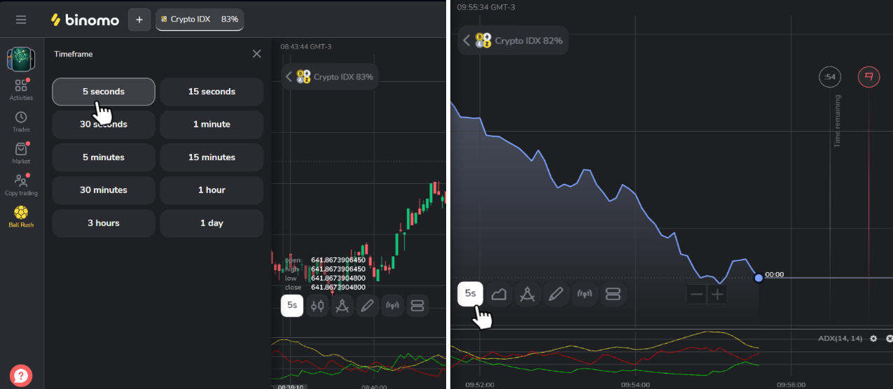Image resolution: width=893 pixels, height=389 pixels.
Task: Select the 3 hours timeframe
Action: [104, 223]
